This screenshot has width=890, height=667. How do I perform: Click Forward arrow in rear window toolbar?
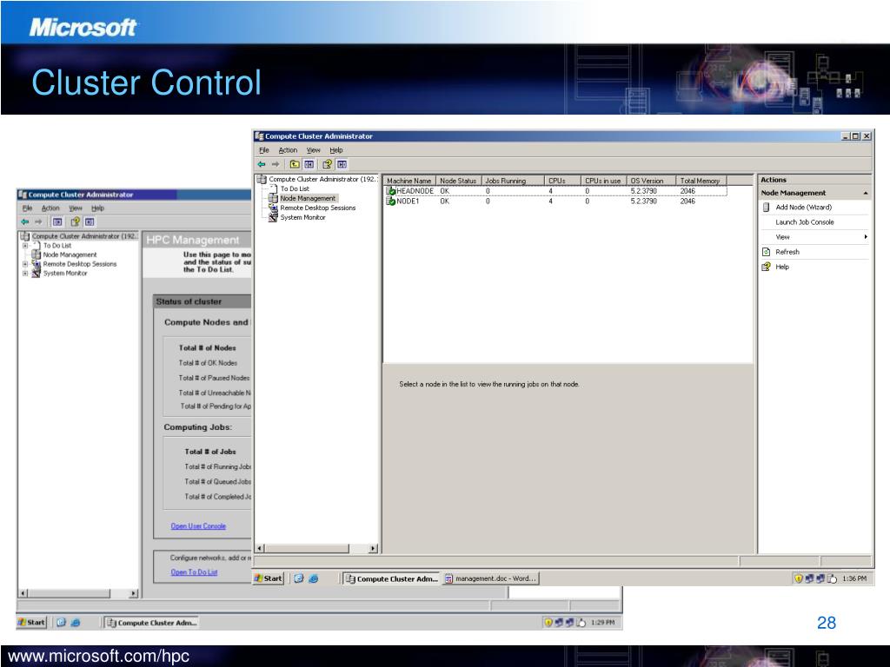[x=38, y=221]
